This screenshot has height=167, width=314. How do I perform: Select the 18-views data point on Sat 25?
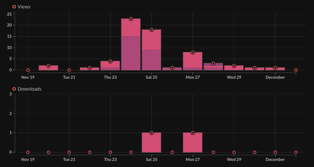[x=151, y=30]
